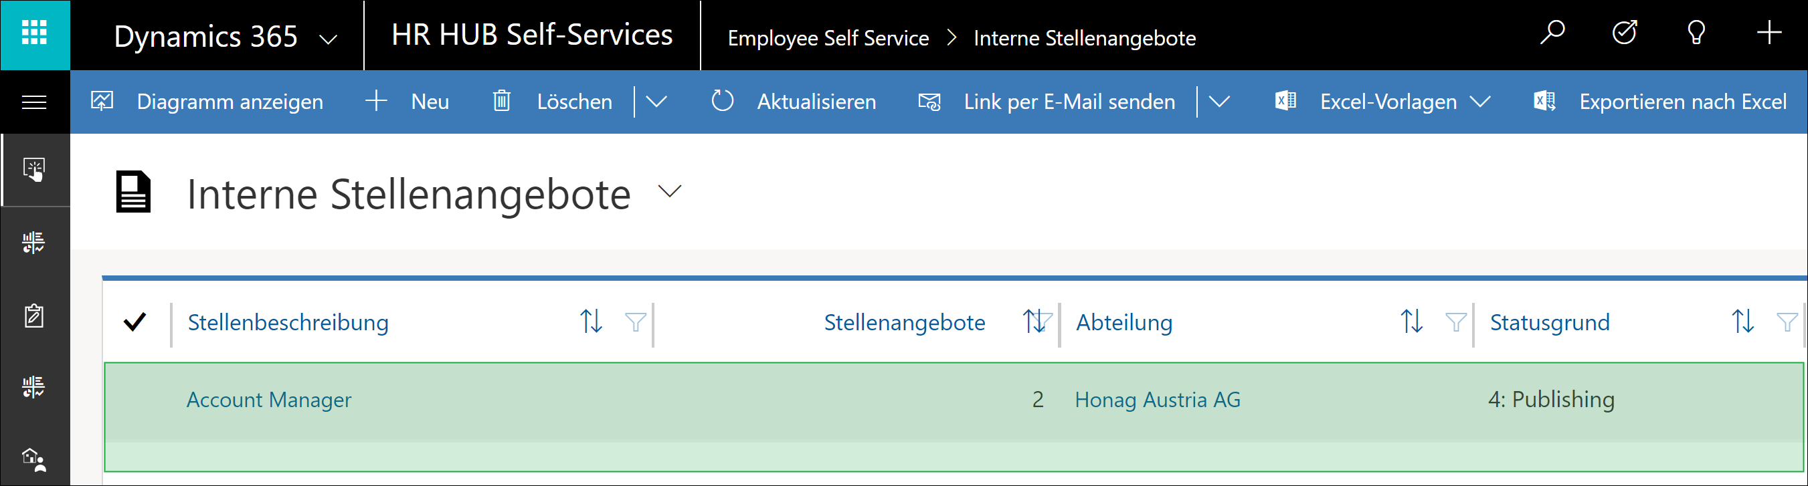Click the plus quick create icon
1808x486 pixels.
coord(1769,33)
